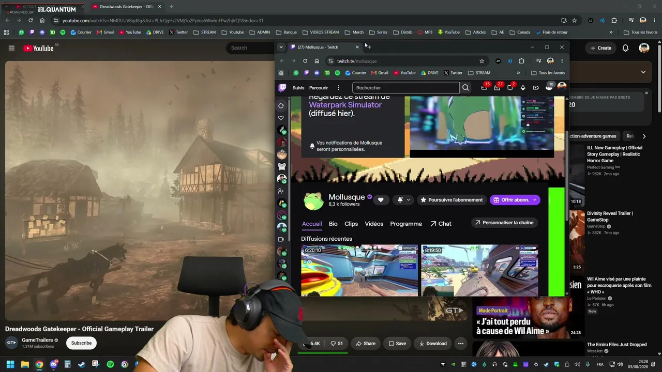Image resolution: width=662 pixels, height=372 pixels.
Task: Bookmark the Twitch page with star icon
Action: [482, 61]
